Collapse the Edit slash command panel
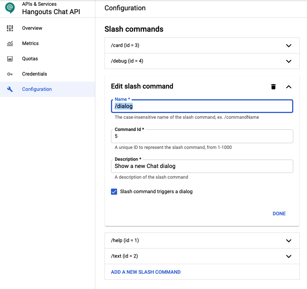 [x=289, y=87]
